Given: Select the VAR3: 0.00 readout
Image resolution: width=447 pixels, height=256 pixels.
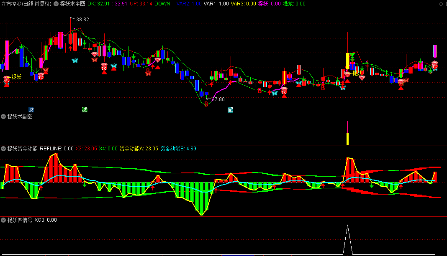Looking at the screenshot, I should pyautogui.click(x=244, y=4).
